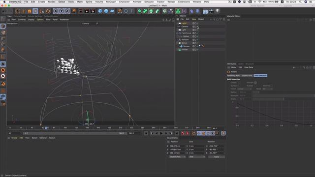Switch to the Object Axis tab
315x177 pixels.
247,75
